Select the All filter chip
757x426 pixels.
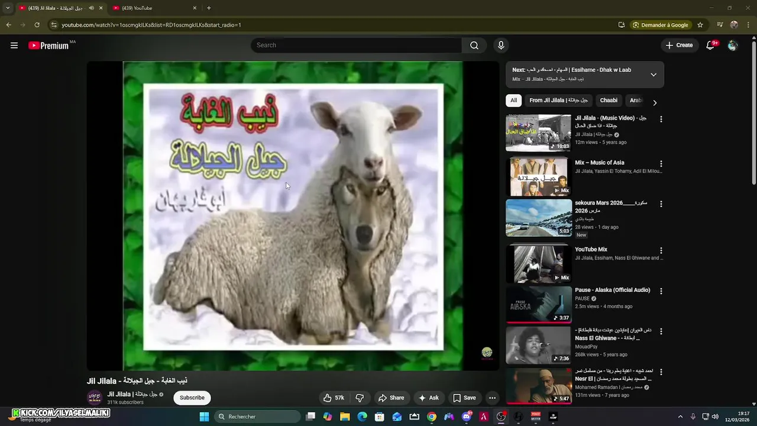click(x=513, y=101)
